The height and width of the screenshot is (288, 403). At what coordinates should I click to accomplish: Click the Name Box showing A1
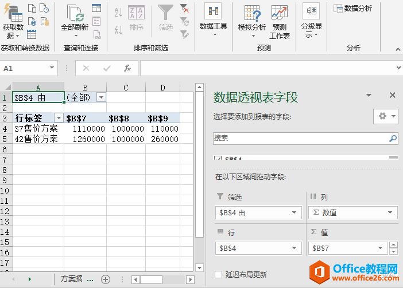coord(25,68)
